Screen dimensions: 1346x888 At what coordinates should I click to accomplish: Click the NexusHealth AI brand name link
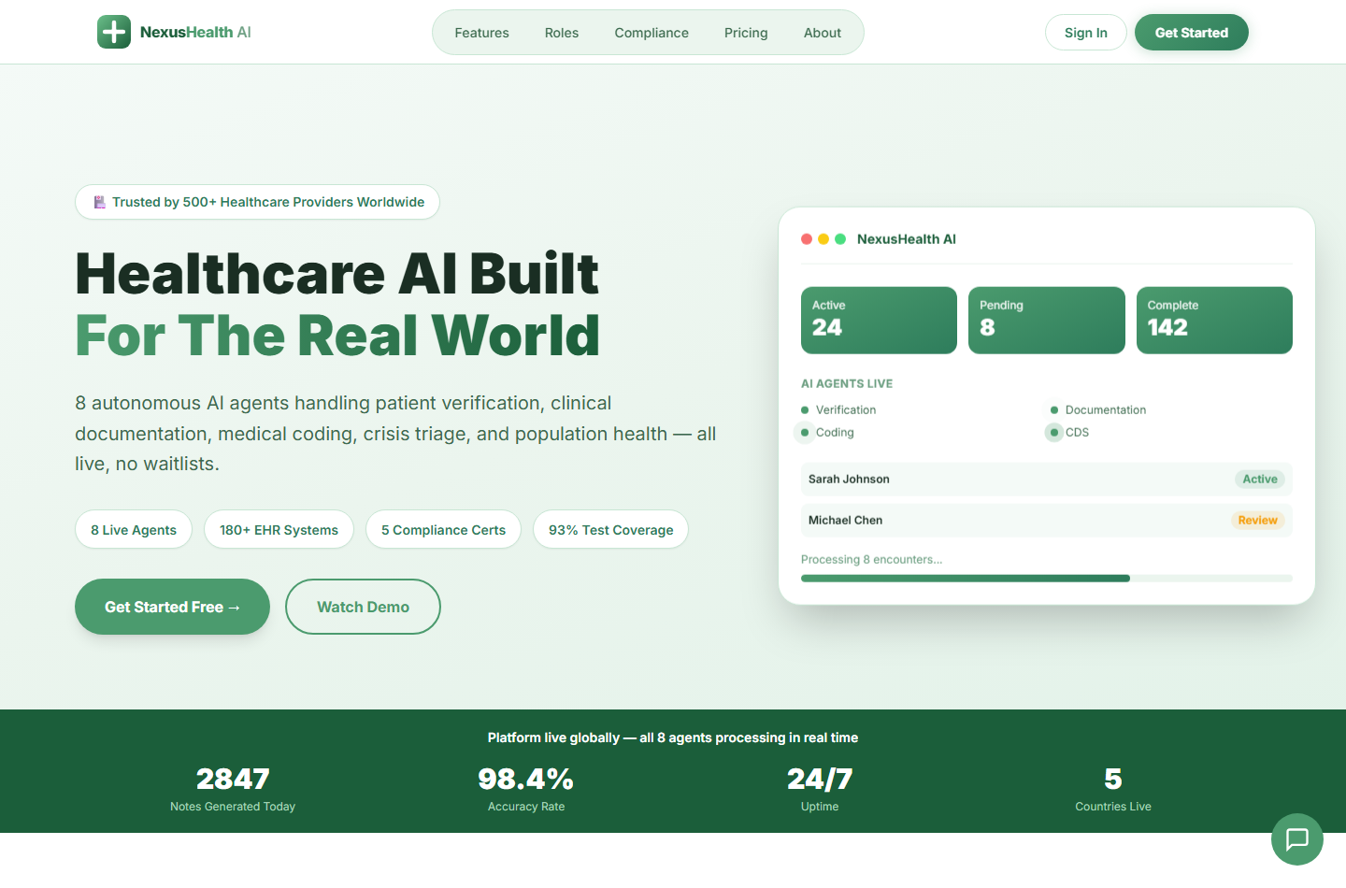[x=195, y=32]
